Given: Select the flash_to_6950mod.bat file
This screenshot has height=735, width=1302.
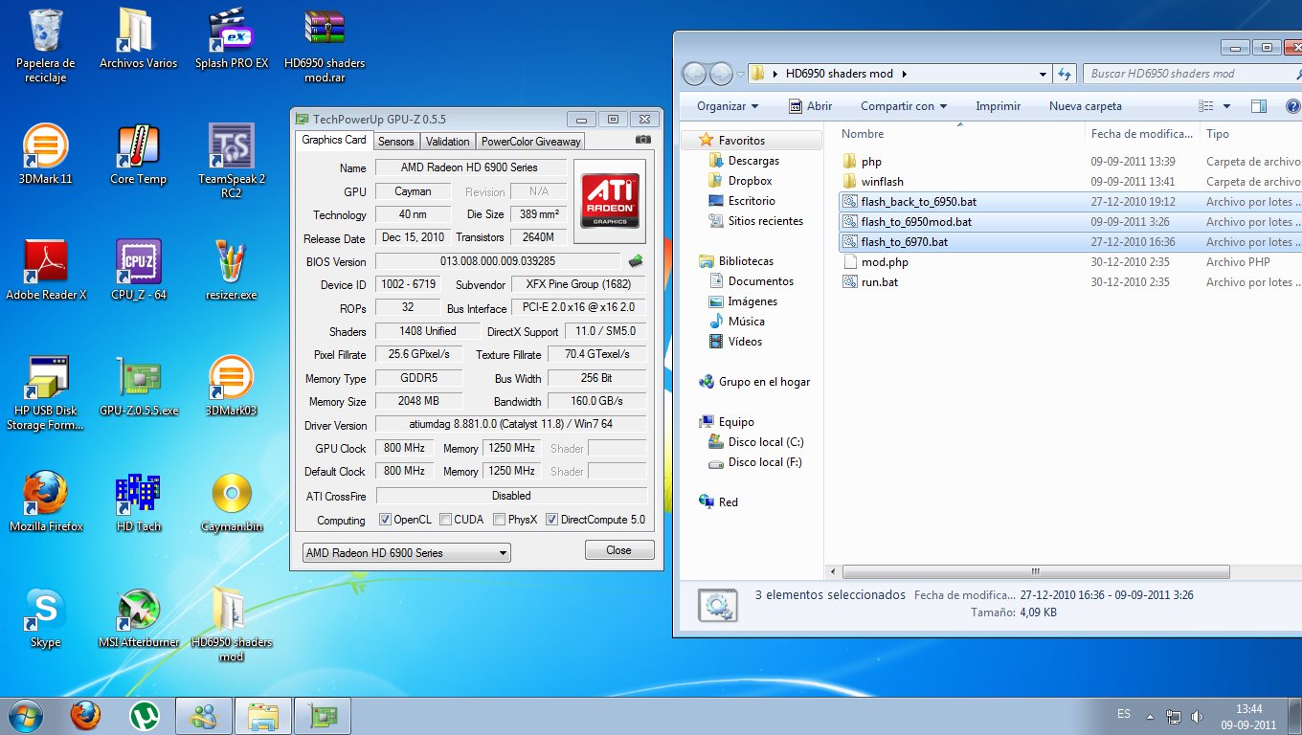Looking at the screenshot, I should tap(916, 222).
